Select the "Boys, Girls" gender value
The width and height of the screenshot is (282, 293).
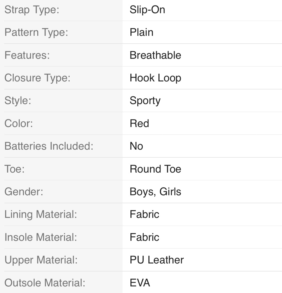(155, 192)
